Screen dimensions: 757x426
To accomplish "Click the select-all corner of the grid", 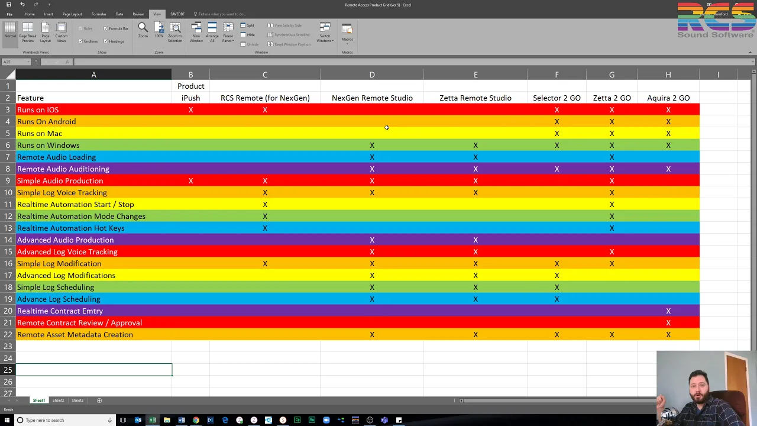I will tap(8, 75).
